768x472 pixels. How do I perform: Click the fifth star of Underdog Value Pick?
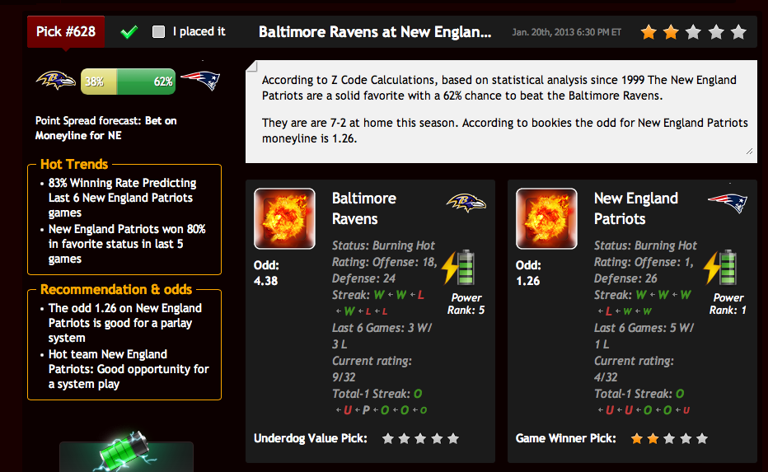453,438
